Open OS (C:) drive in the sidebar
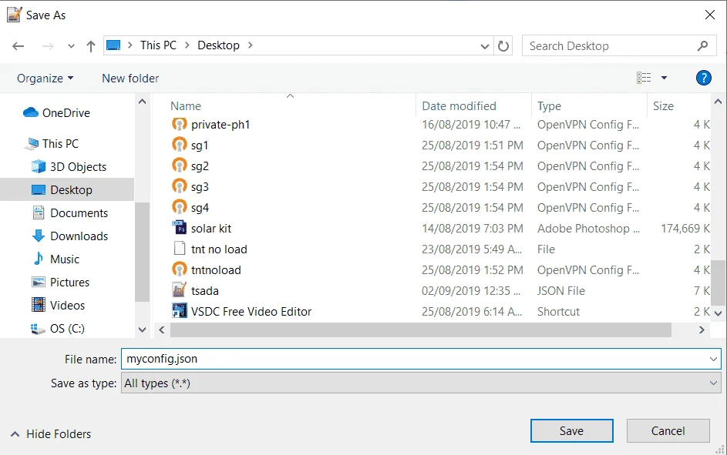 [58, 329]
